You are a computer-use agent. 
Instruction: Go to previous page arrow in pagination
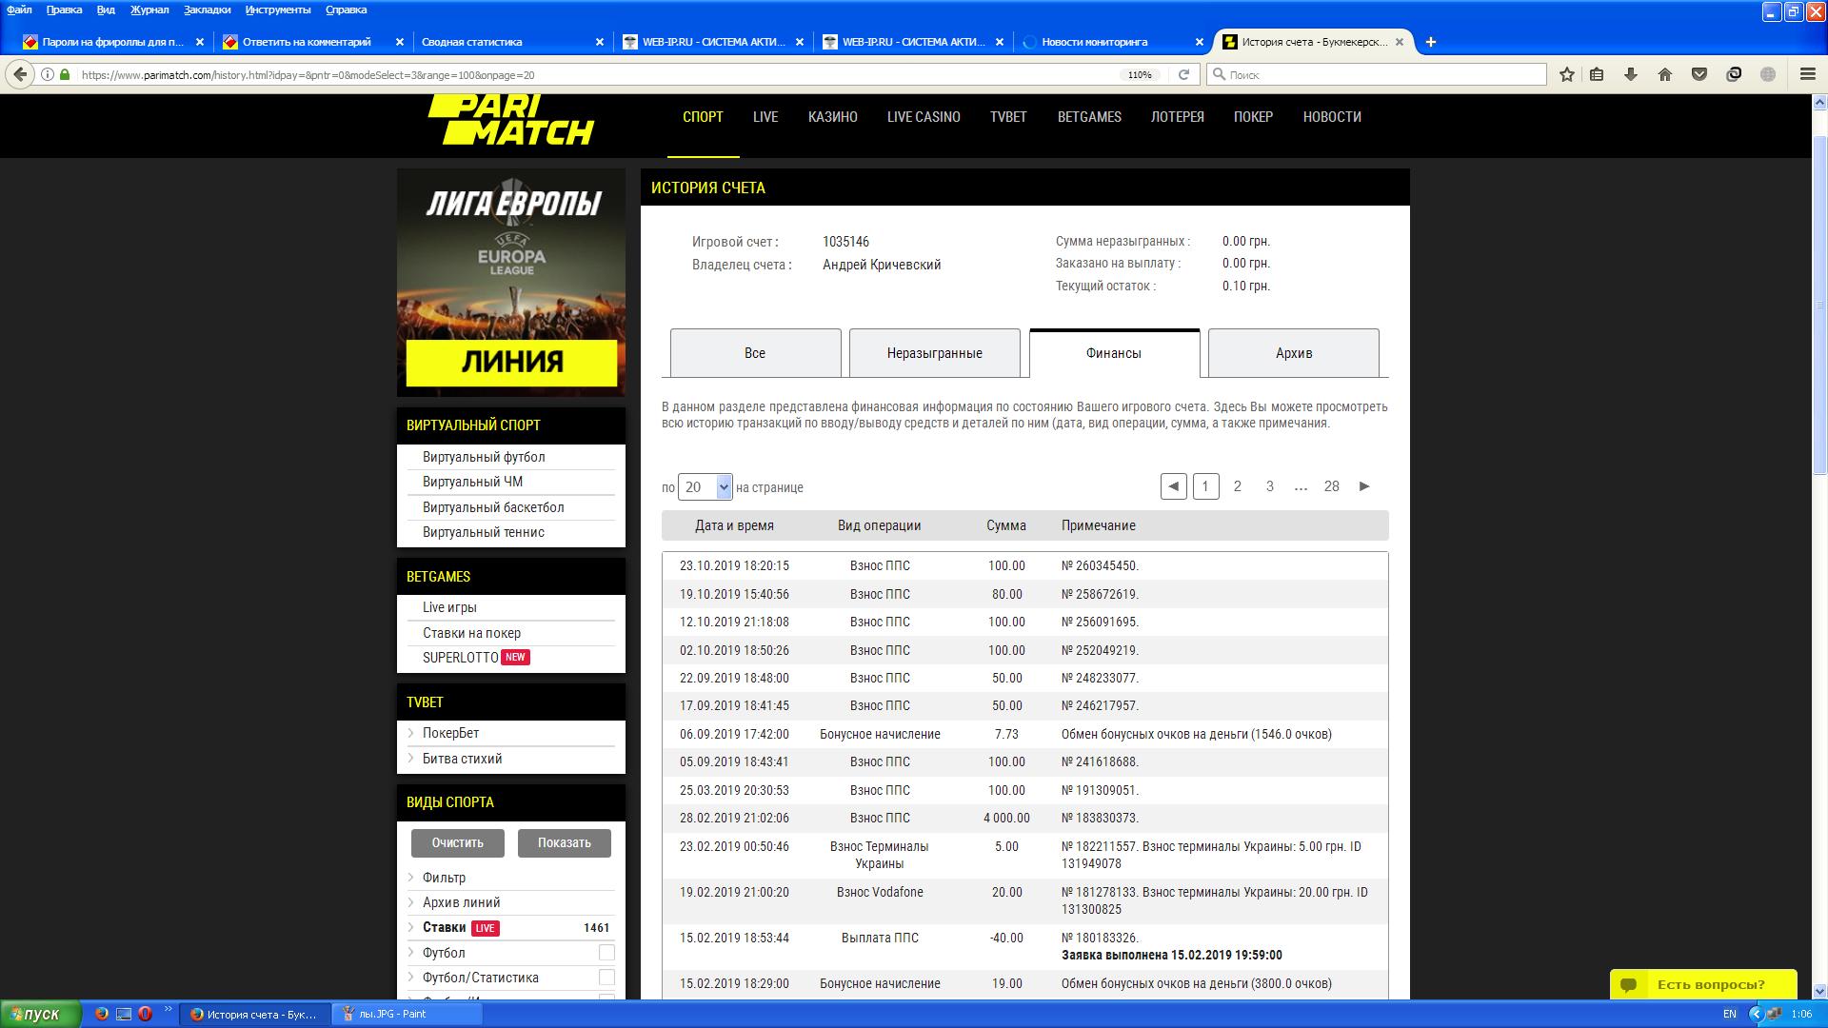pyautogui.click(x=1174, y=486)
